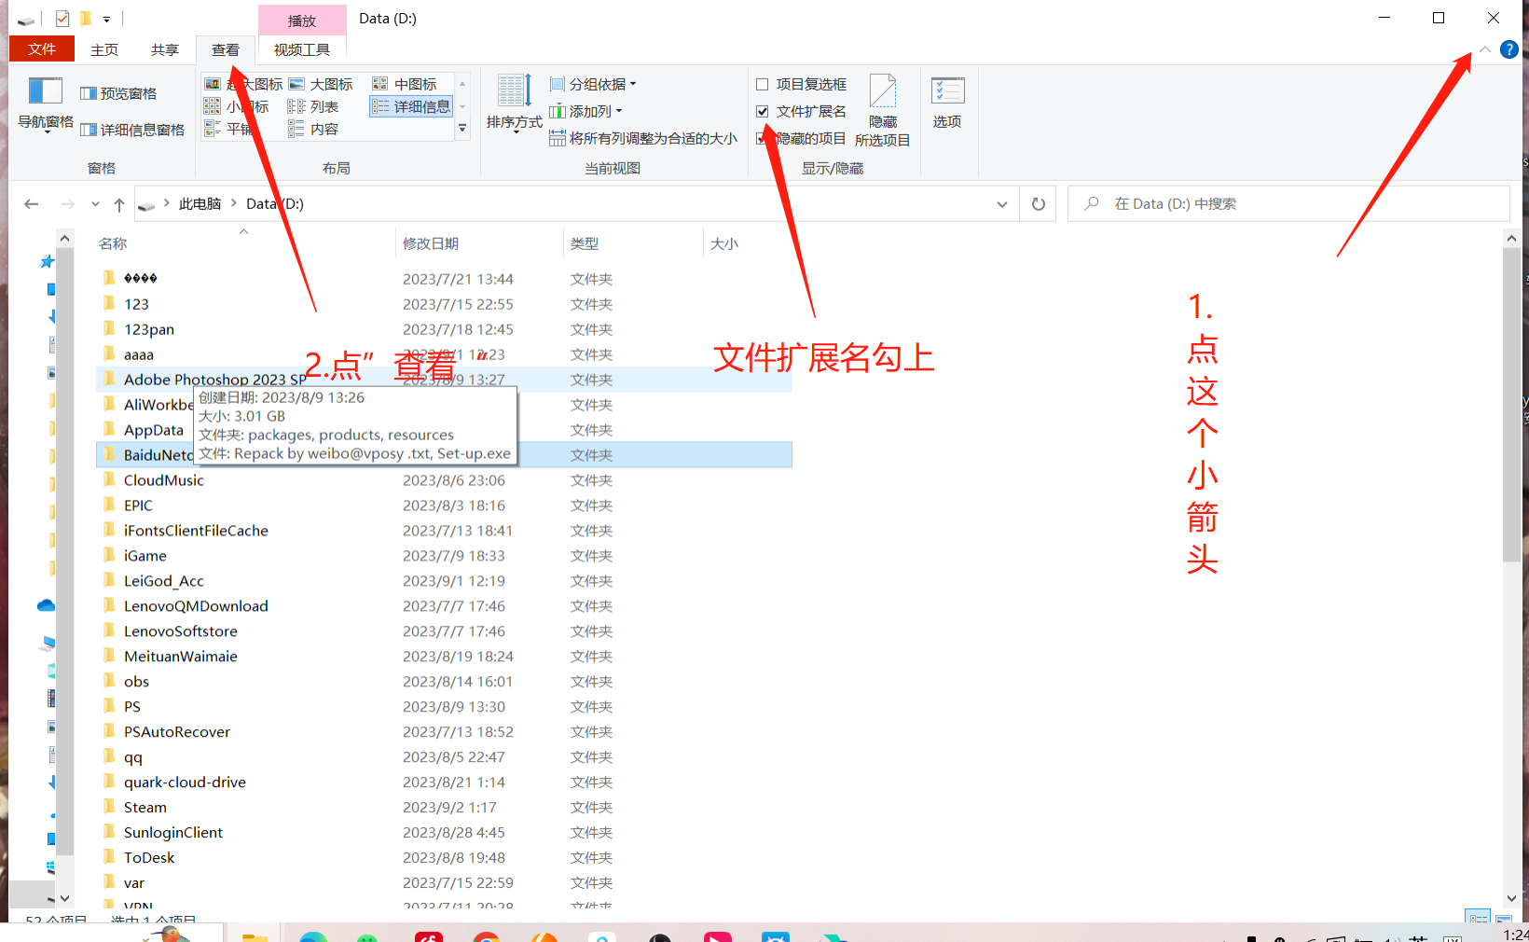Select 列表 list layout
This screenshot has height=942, width=1529.
313,106
